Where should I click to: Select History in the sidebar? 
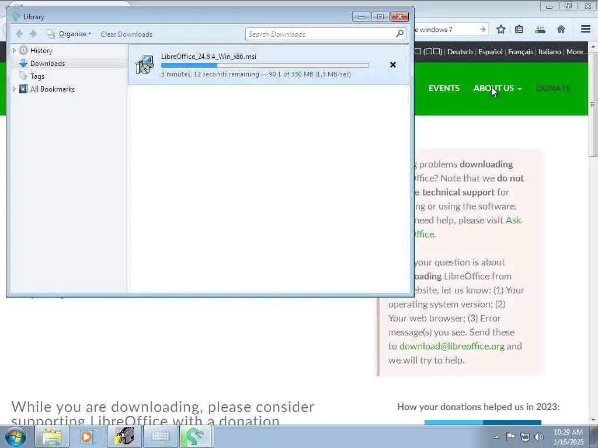tap(41, 51)
